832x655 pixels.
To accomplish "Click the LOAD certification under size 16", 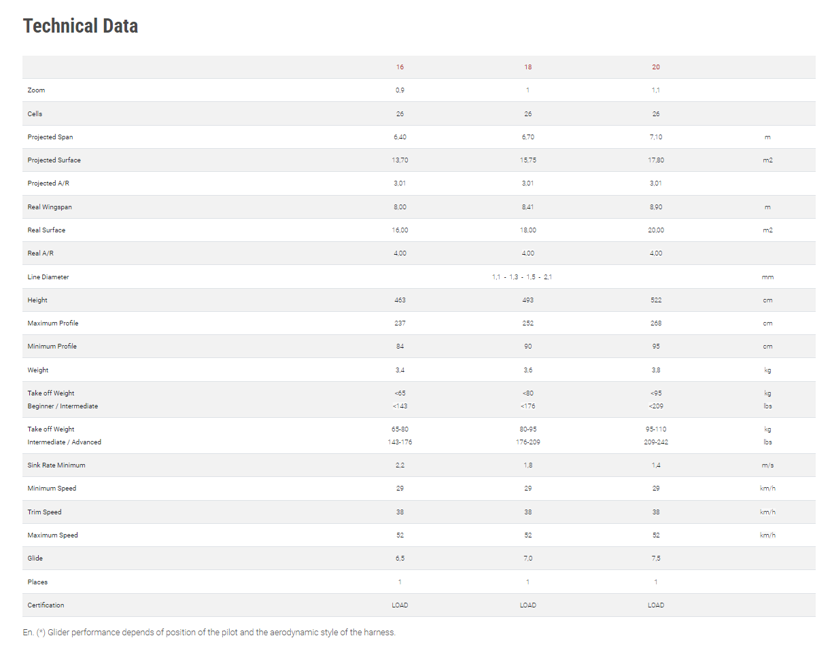I will click(x=400, y=605).
